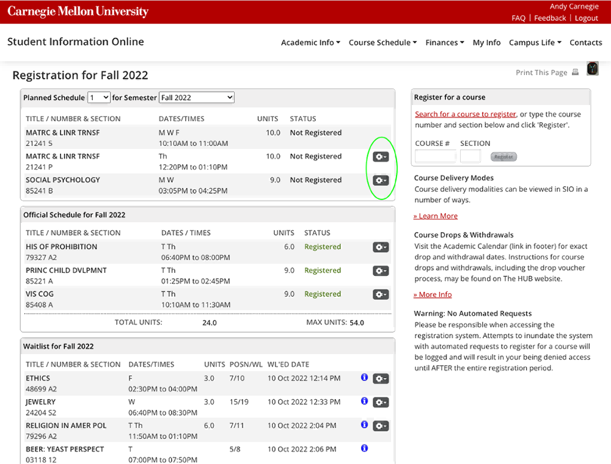Open gear menu for MATRC & LINR TRNSF 21241 P
This screenshot has width=611, height=464.
point(381,156)
